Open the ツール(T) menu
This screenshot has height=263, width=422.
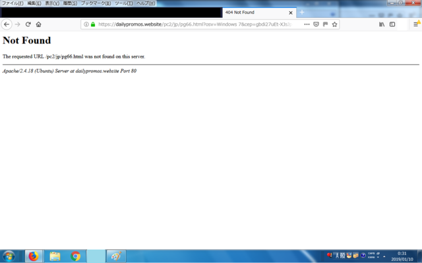click(124, 3)
